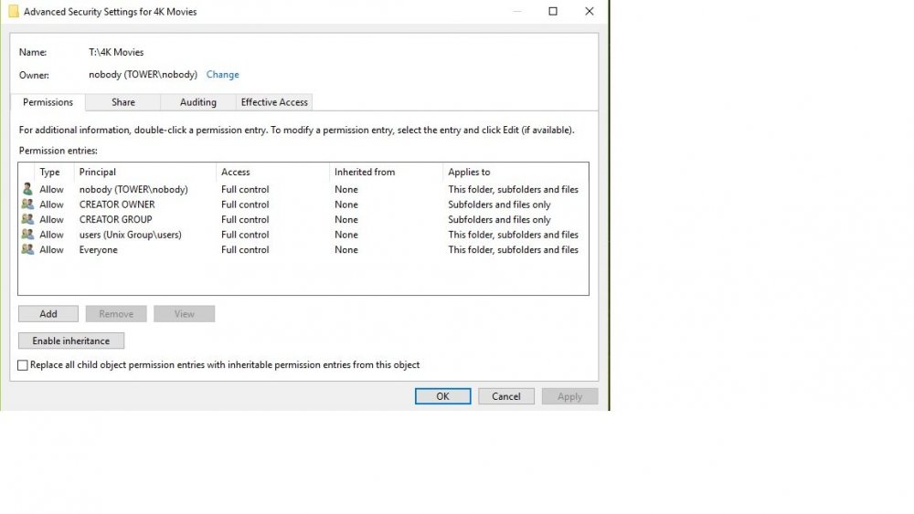The width and height of the screenshot is (914, 514).
Task: Click Full control in the Everyone row
Action: (245, 250)
